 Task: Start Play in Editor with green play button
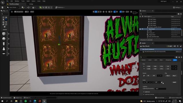click(x=40, y=7)
